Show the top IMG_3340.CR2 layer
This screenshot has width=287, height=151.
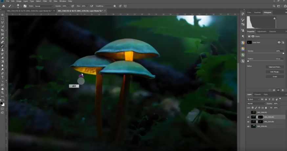click(x=248, y=112)
